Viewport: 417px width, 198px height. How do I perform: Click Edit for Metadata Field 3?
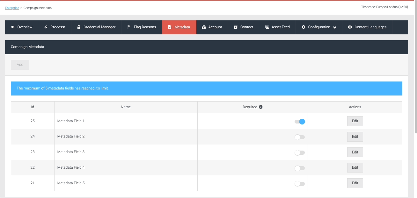click(355, 152)
